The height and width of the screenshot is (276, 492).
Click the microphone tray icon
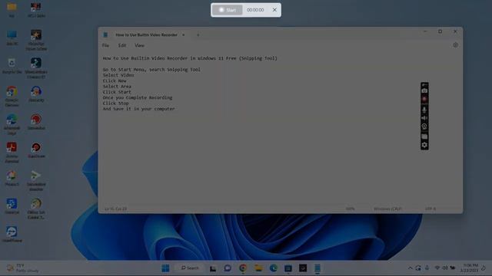tap(427, 268)
